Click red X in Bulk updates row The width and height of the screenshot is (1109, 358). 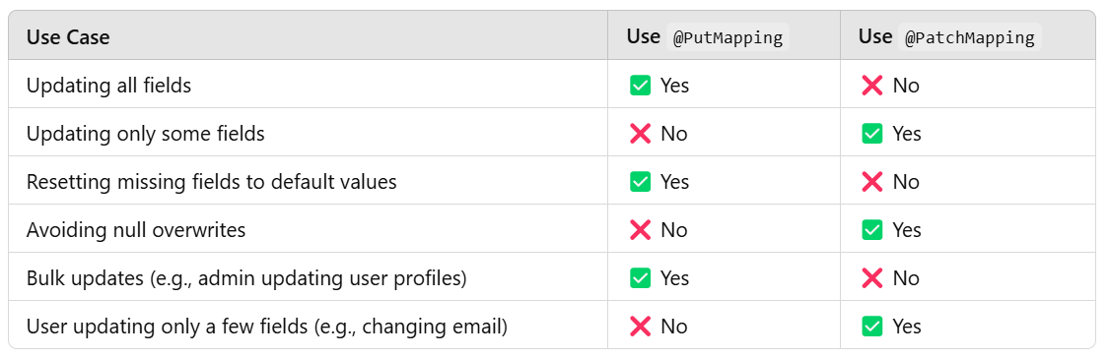[872, 277]
